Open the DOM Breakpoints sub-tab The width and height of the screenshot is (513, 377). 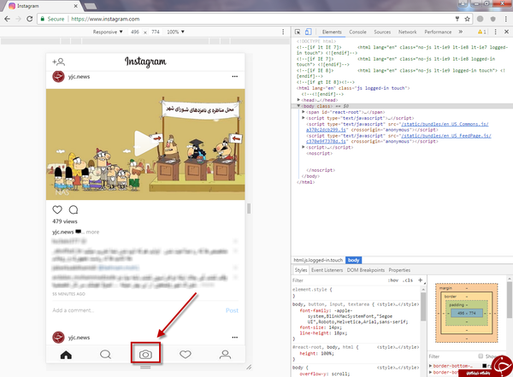pyautogui.click(x=365, y=270)
